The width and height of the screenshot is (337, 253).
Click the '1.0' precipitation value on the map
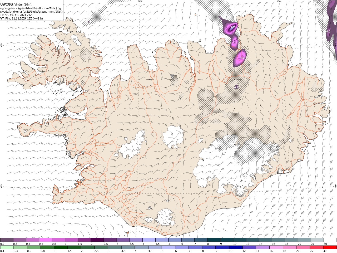[242, 58]
